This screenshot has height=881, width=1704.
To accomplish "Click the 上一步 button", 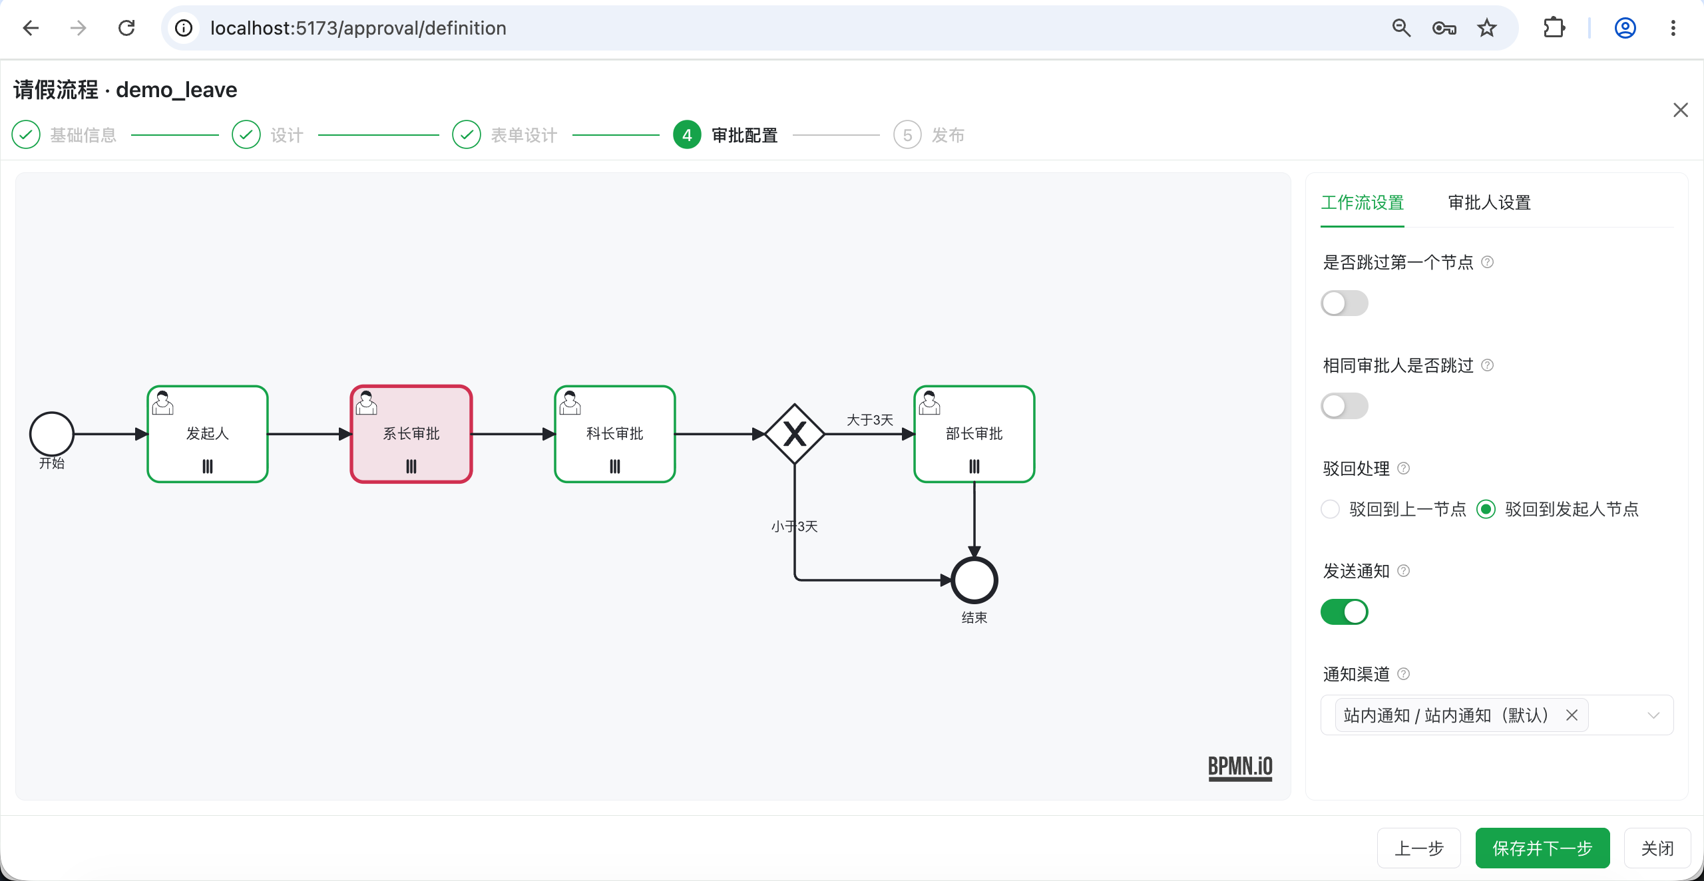I will [x=1418, y=848].
